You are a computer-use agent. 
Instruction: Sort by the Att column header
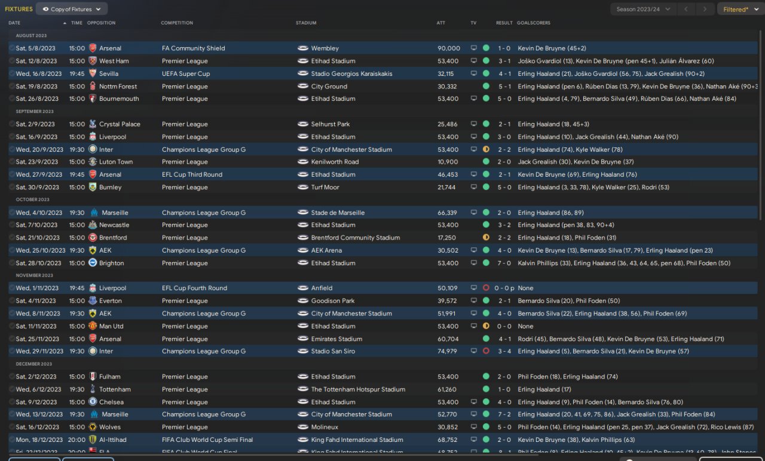click(441, 23)
